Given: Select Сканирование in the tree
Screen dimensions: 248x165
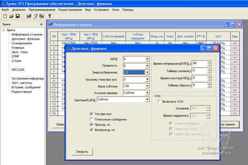Looking at the screenshot, I should [x=22, y=43].
